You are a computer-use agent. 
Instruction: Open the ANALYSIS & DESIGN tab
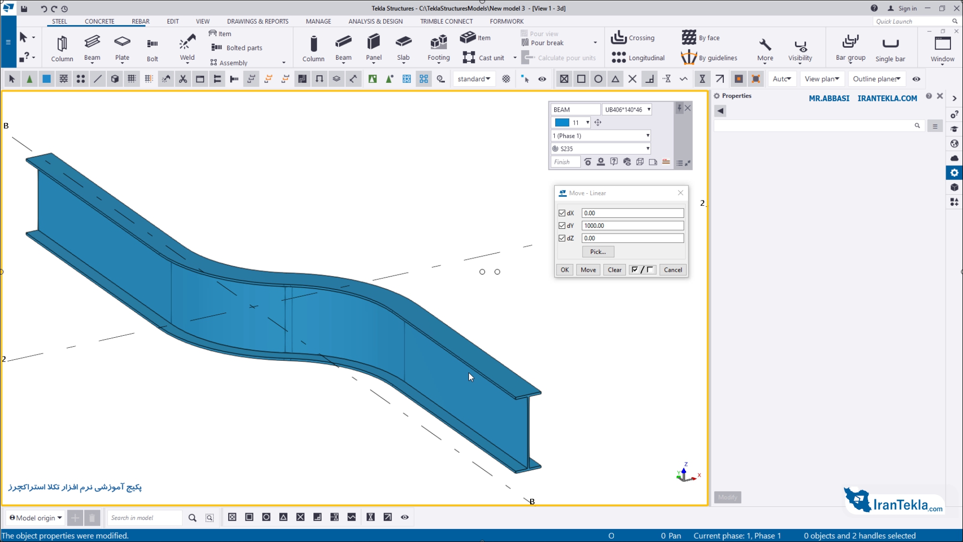[x=376, y=21]
